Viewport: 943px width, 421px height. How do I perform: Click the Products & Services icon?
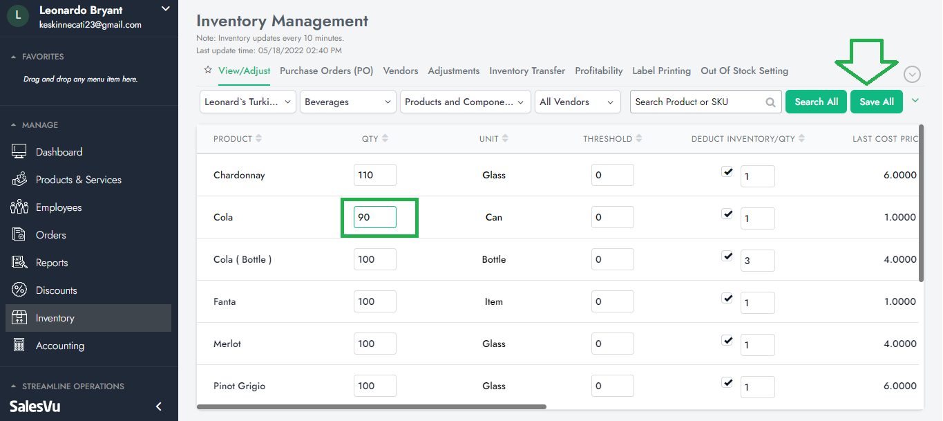tap(19, 180)
